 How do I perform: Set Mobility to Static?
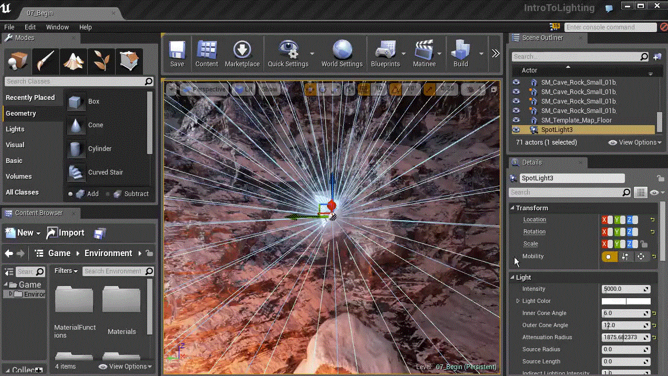click(x=610, y=257)
